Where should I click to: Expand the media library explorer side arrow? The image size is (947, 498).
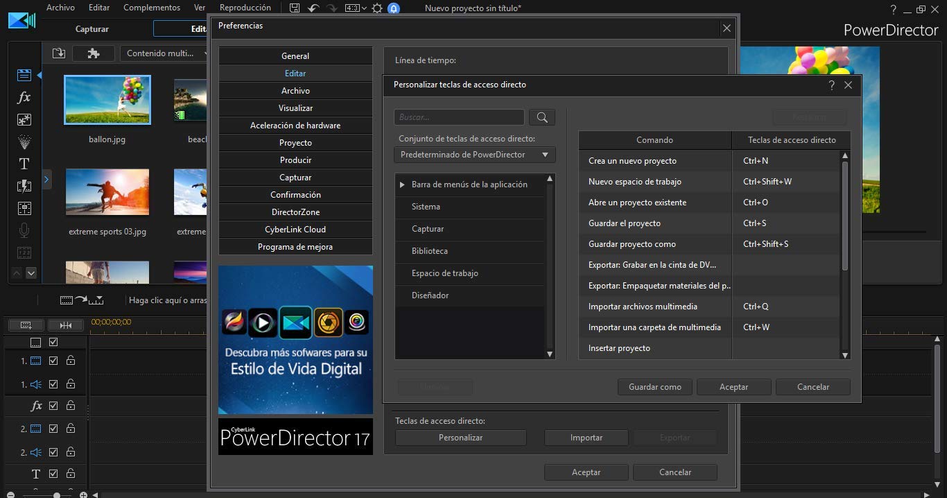(x=46, y=179)
